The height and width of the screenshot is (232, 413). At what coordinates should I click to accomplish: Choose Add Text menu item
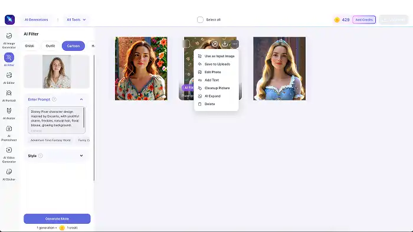pyautogui.click(x=217, y=80)
